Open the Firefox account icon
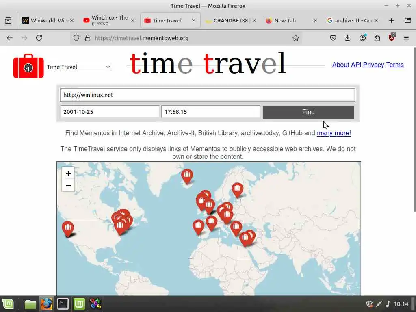The image size is (416, 312). coord(362,38)
